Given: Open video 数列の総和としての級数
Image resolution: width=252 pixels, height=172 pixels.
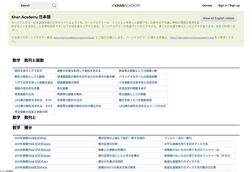Looking at the screenshot, I should [30, 77].
